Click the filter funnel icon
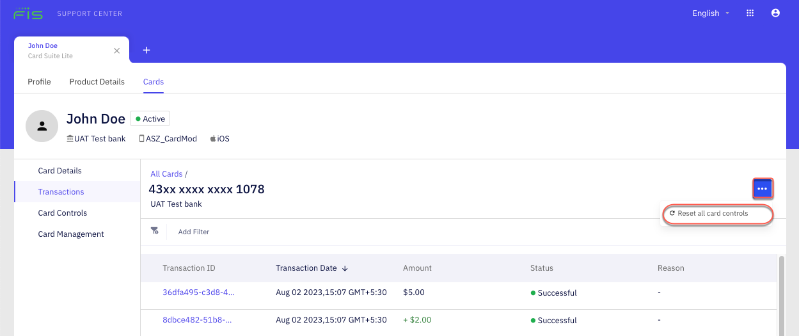 154,231
